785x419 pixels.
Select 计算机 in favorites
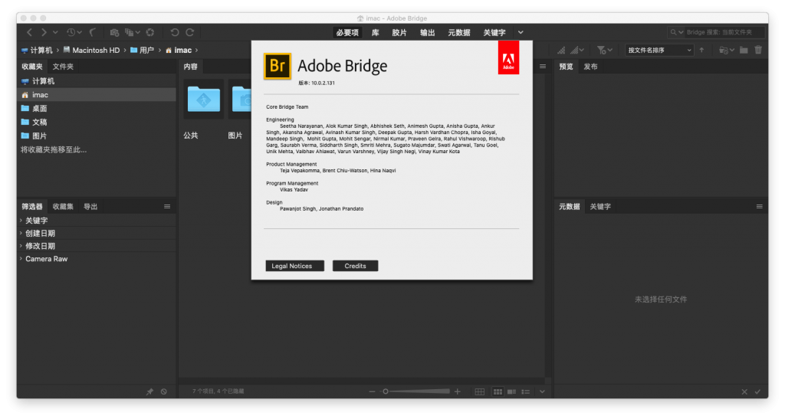click(97, 81)
